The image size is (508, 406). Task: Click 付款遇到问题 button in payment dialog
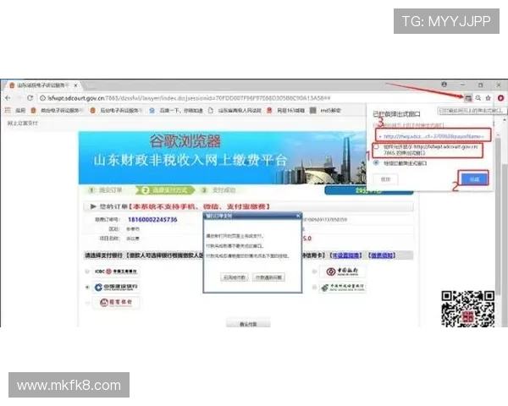[x=268, y=277]
